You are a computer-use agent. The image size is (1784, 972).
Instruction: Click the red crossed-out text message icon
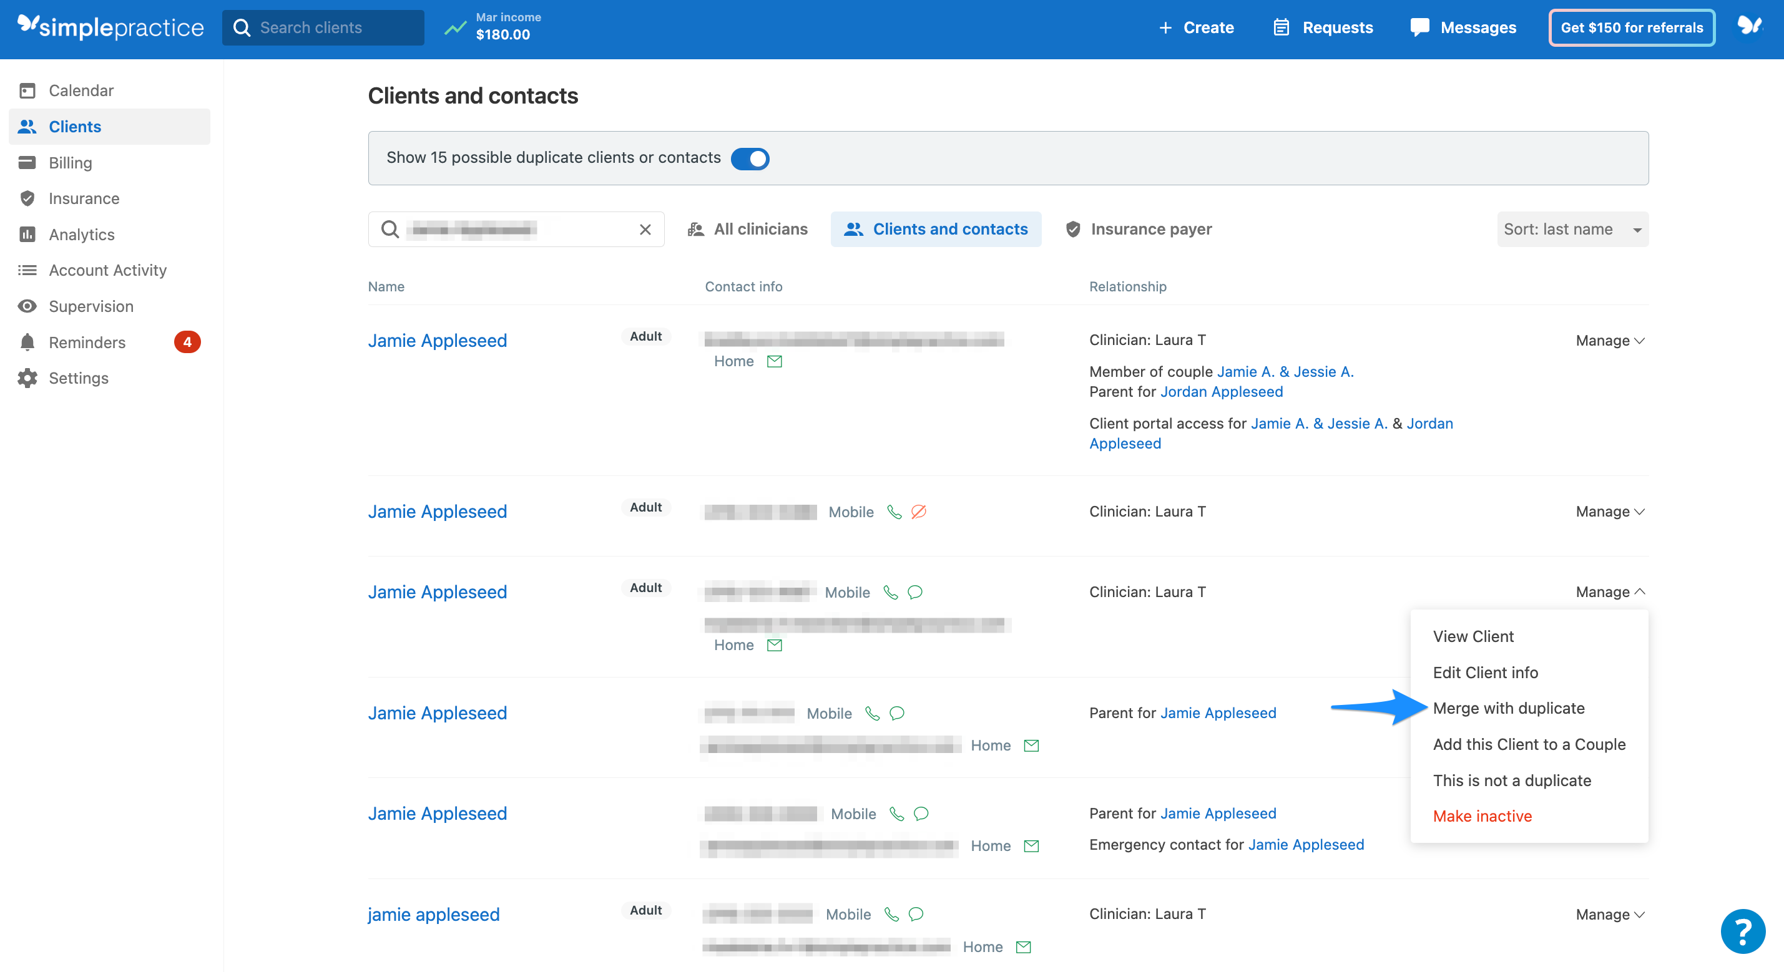[918, 512]
